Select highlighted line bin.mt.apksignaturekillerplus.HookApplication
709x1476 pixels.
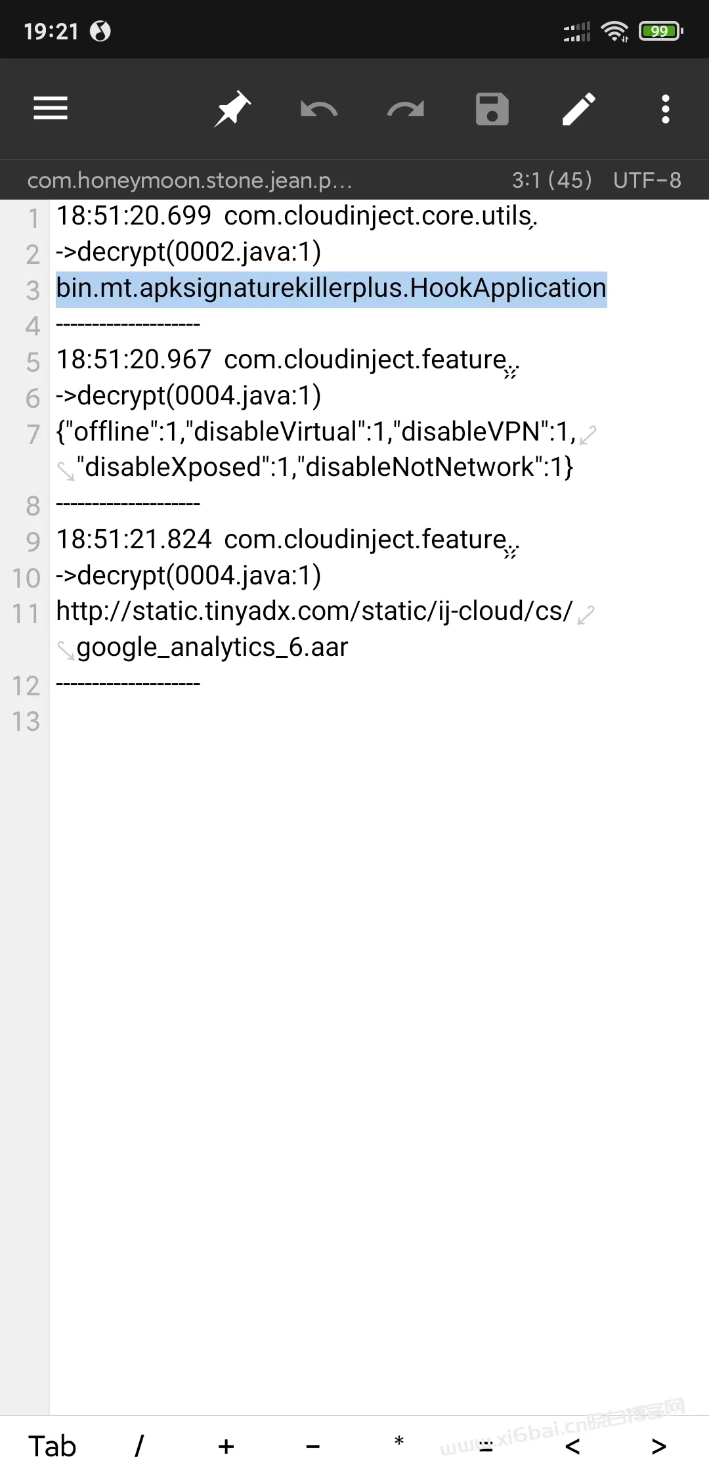coord(332,288)
